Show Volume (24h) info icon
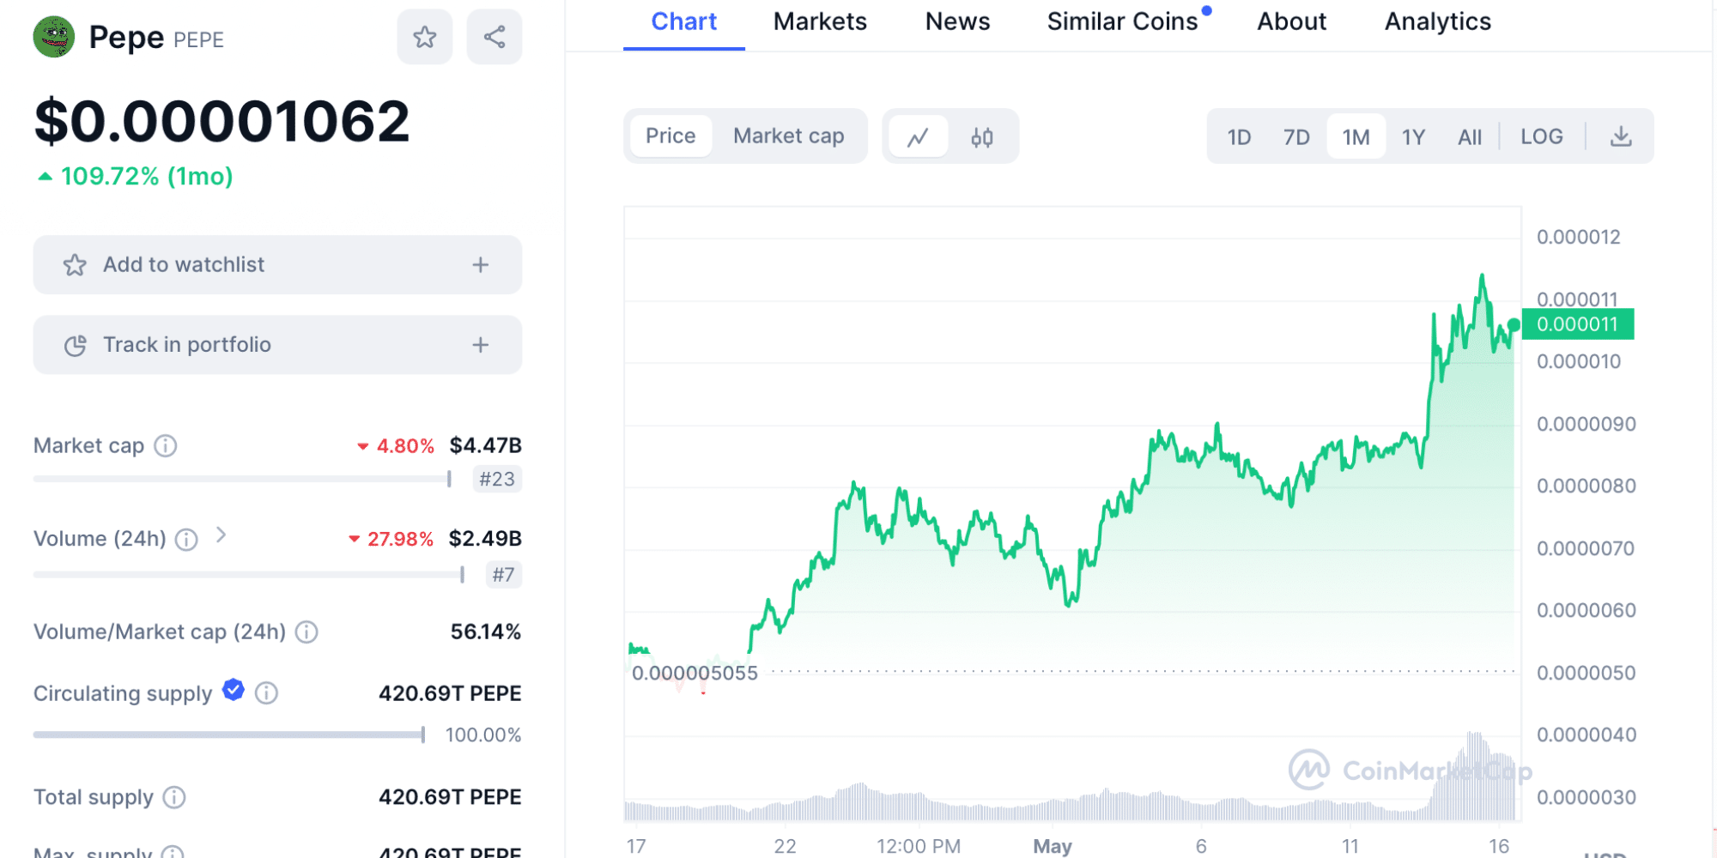Image resolution: width=1717 pixels, height=858 pixels. (186, 539)
